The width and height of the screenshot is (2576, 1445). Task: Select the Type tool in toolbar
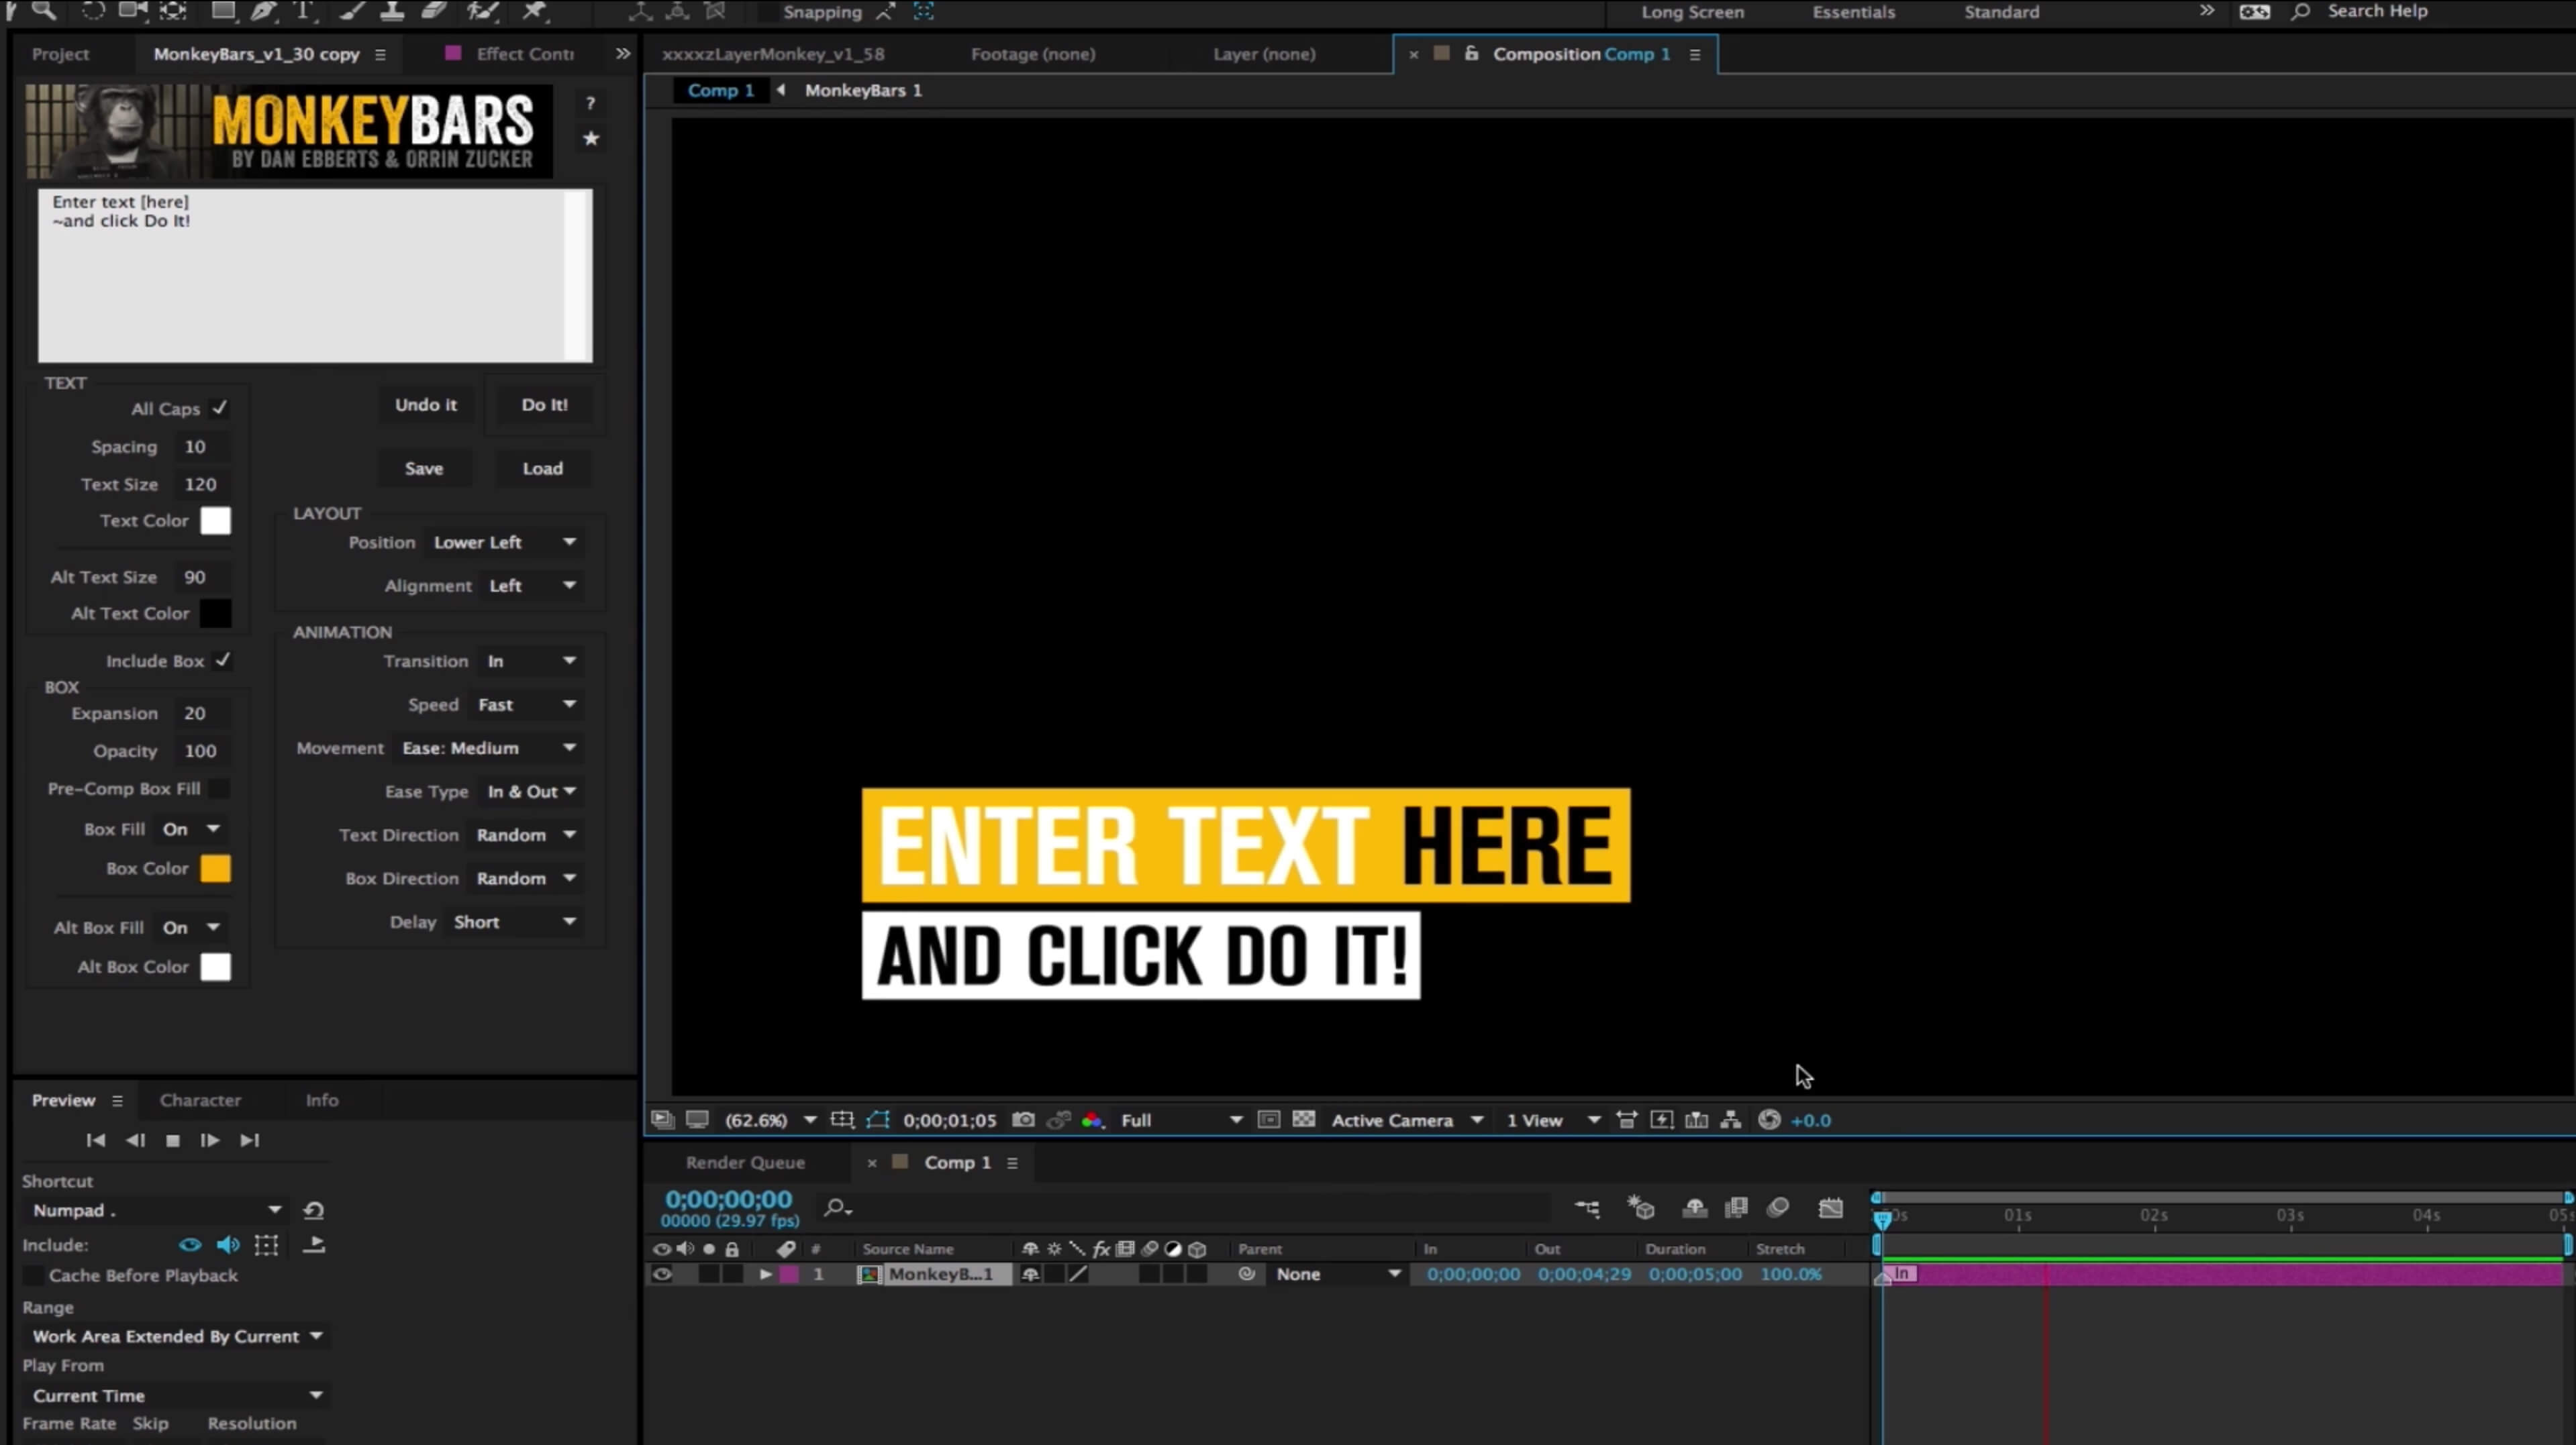click(x=303, y=11)
